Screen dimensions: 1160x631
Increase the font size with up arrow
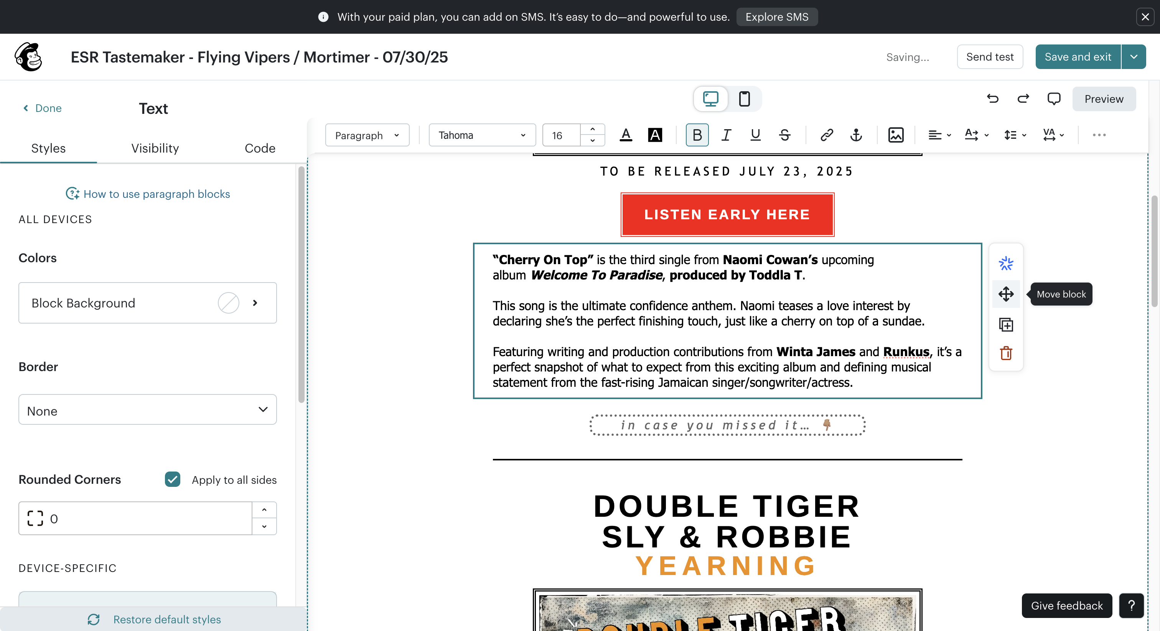click(593, 130)
